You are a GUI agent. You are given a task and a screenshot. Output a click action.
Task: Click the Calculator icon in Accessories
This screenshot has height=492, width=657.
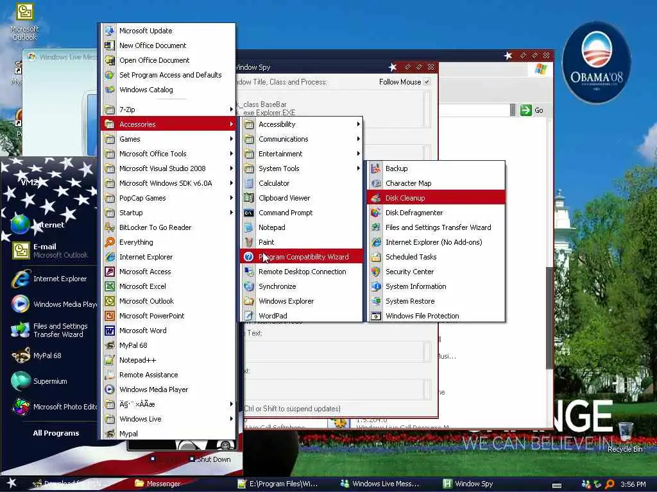point(249,183)
